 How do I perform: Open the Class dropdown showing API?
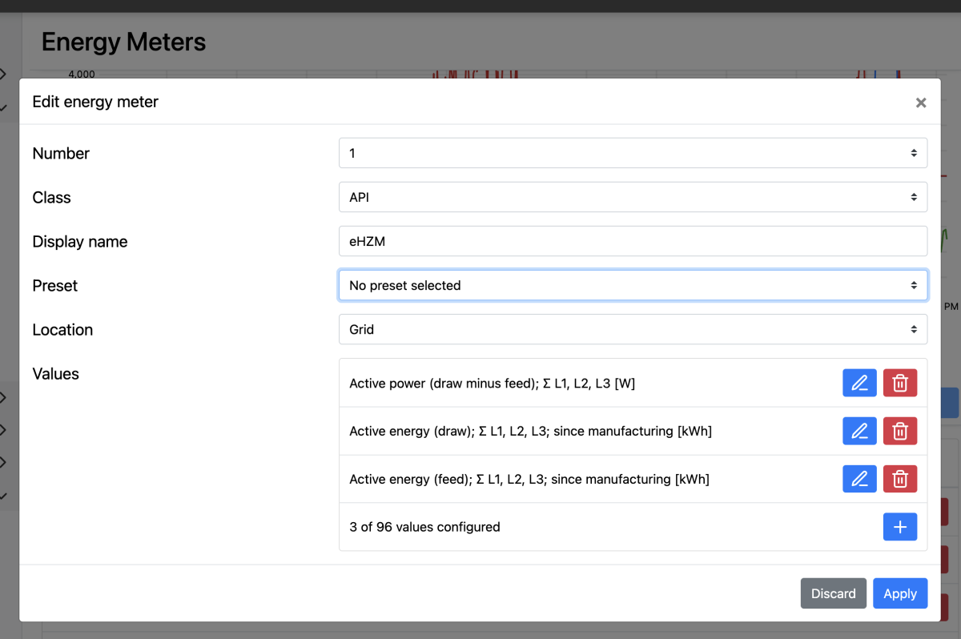pos(633,197)
